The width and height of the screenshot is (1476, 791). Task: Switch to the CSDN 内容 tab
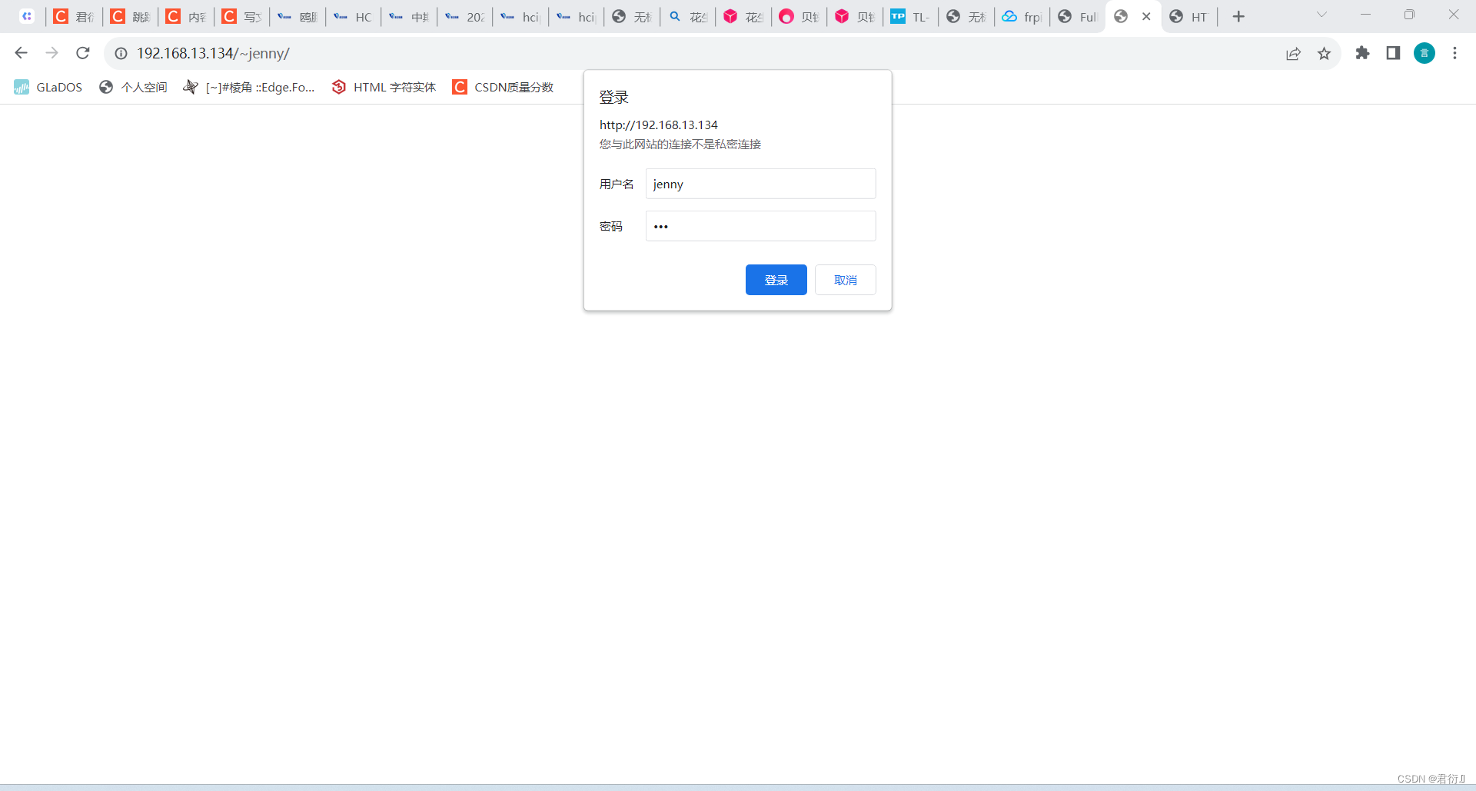point(187,16)
